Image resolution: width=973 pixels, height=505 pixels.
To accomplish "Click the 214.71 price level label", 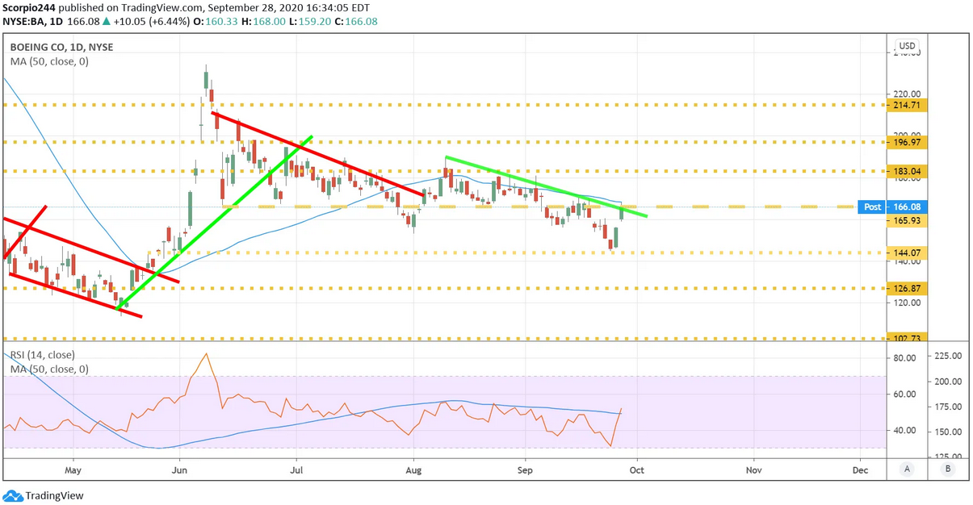I will tap(906, 105).
